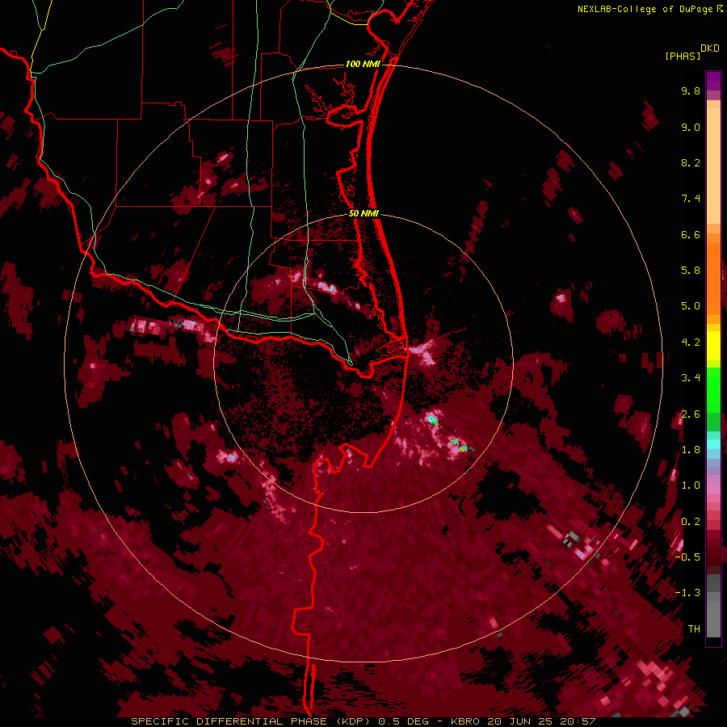This screenshot has width=727, height=727.
Task: Click the purple top of color bar
Action: (x=713, y=81)
